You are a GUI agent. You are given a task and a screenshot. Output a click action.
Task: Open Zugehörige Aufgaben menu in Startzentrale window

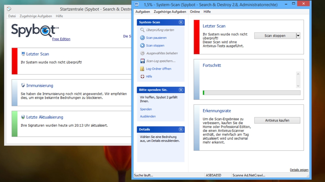pos(36,16)
